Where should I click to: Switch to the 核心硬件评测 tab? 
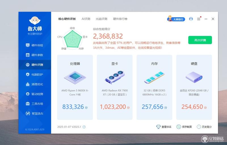click(67, 19)
